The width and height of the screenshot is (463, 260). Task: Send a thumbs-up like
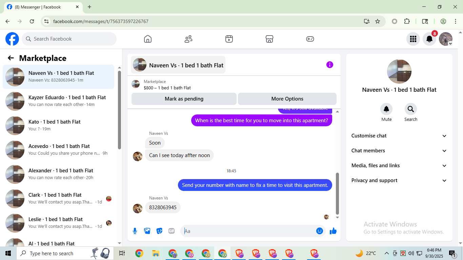pos(333,231)
